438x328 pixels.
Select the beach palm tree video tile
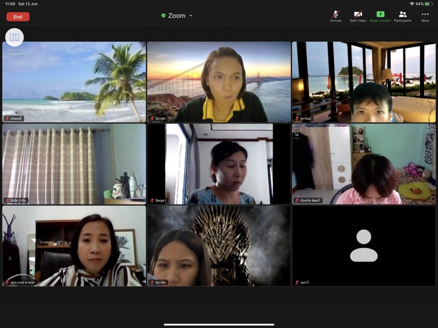coord(74,82)
